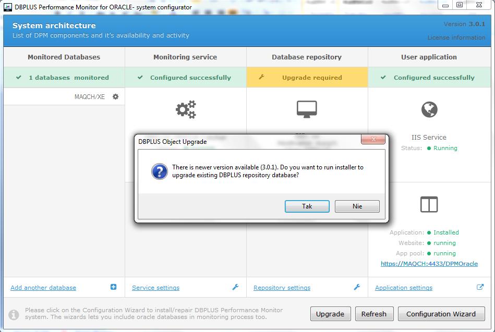Click wrench icon in Upgrade required banner

coord(261,77)
